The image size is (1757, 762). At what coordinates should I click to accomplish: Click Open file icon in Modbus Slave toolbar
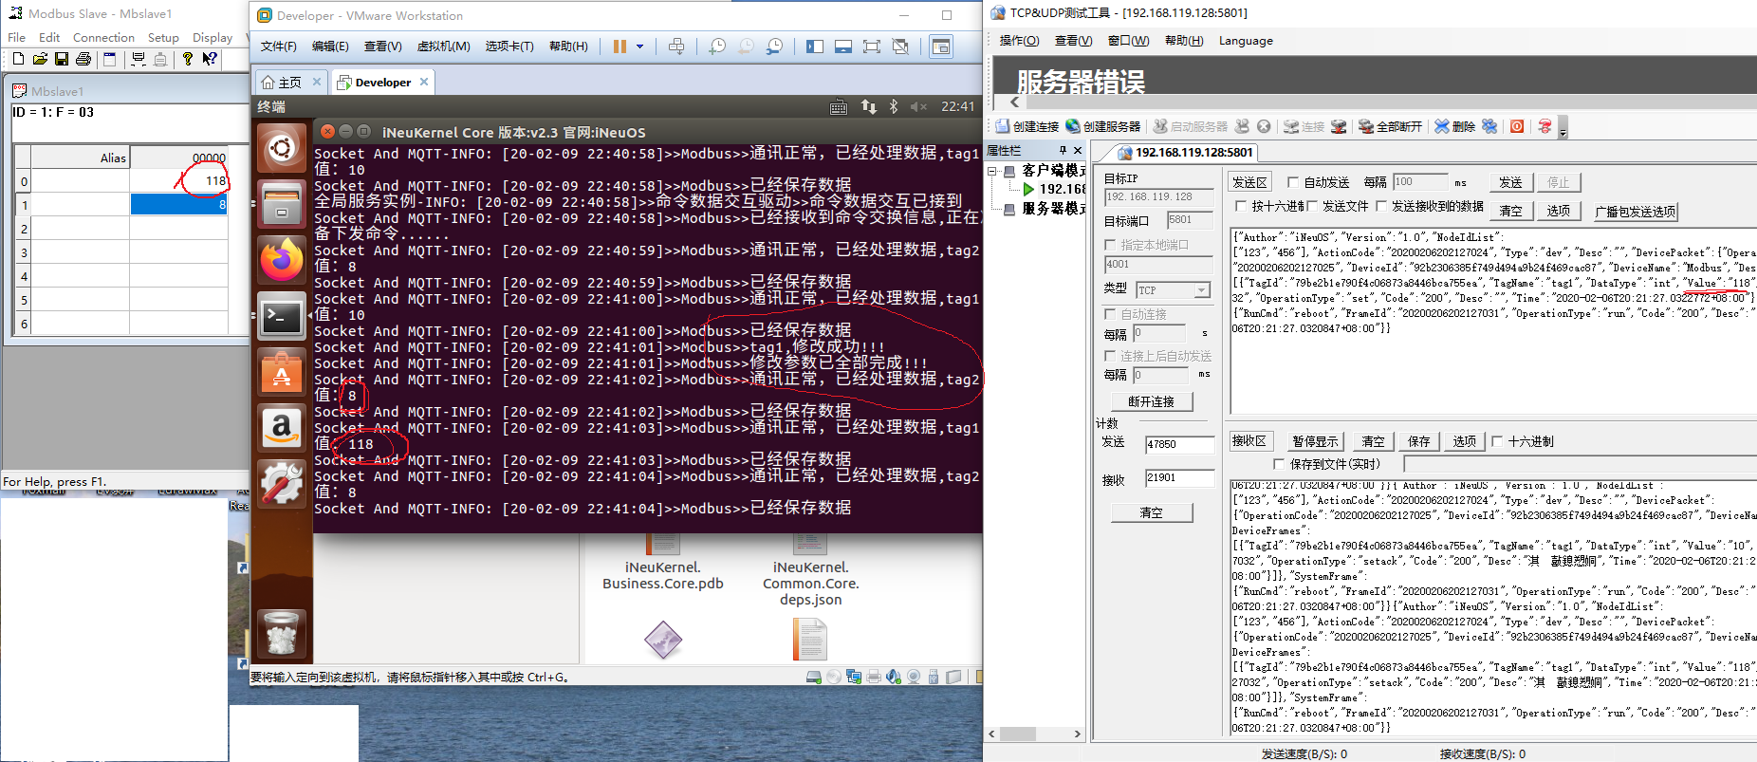(40, 59)
